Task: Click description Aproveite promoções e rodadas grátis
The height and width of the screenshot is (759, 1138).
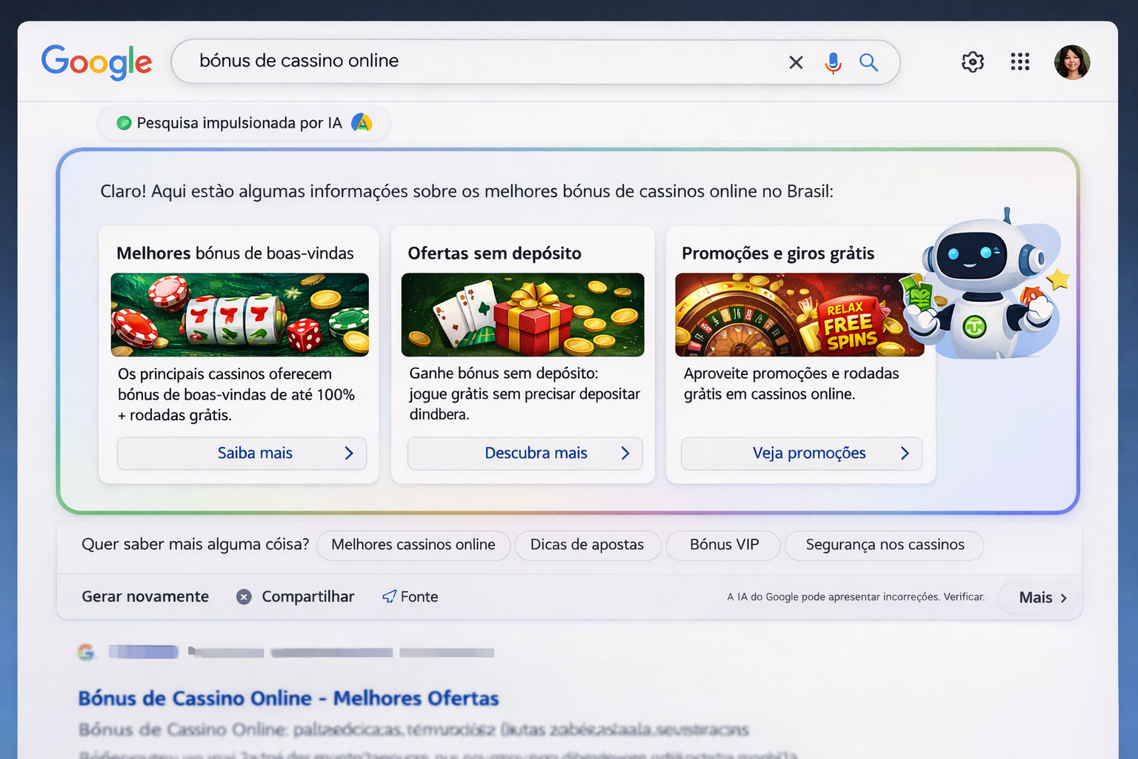Action: (x=791, y=384)
